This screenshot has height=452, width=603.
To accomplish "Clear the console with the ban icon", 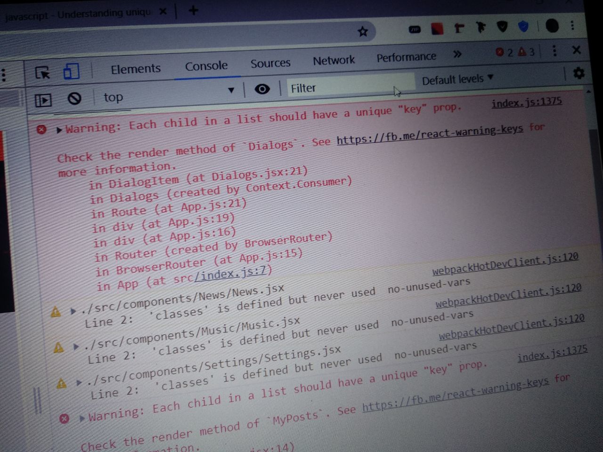I will click(74, 98).
